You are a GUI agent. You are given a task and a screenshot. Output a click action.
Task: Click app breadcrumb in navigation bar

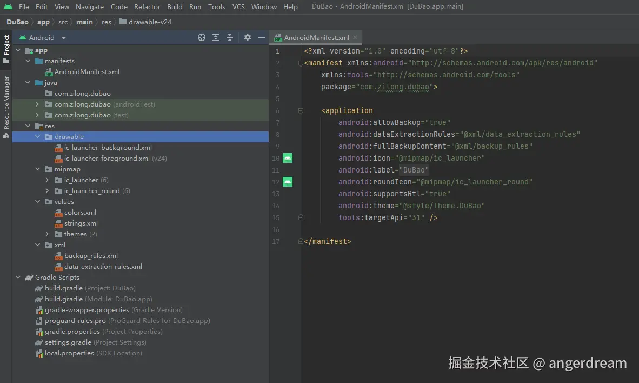point(43,22)
